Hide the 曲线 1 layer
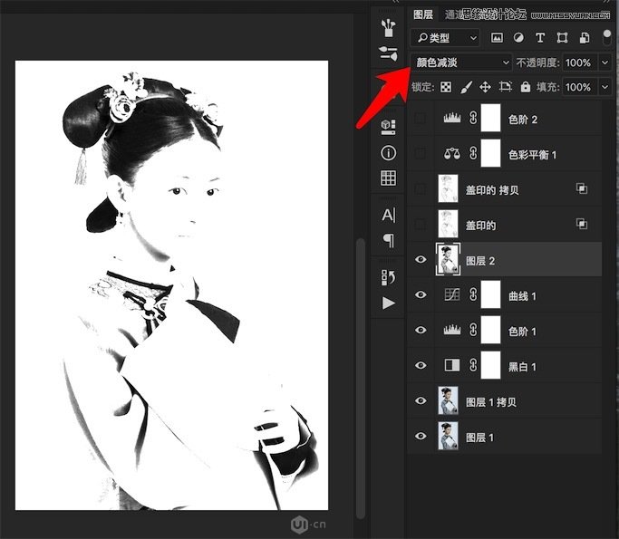This screenshot has width=619, height=539. (x=421, y=294)
